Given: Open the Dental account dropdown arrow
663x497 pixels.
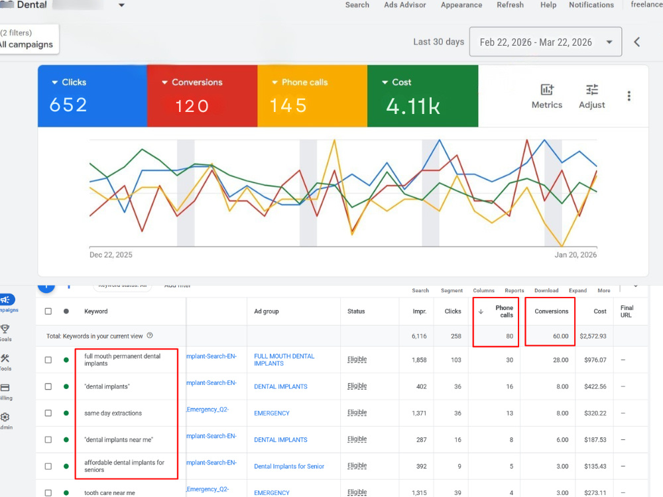Looking at the screenshot, I should [x=121, y=5].
